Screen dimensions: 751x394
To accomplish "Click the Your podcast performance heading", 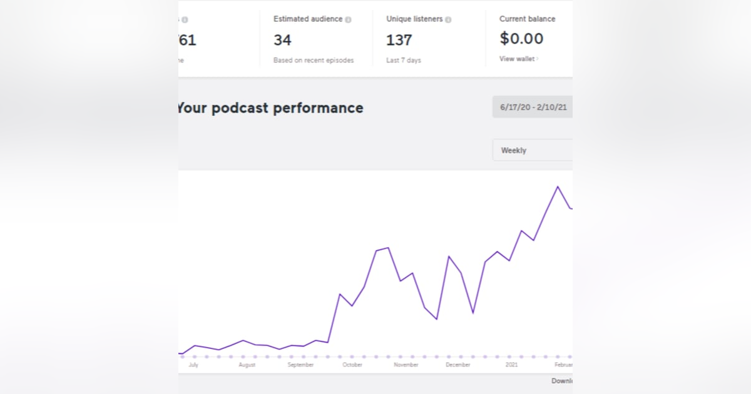I will coord(270,108).
